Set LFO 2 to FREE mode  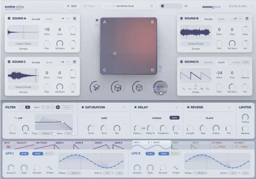164,154
